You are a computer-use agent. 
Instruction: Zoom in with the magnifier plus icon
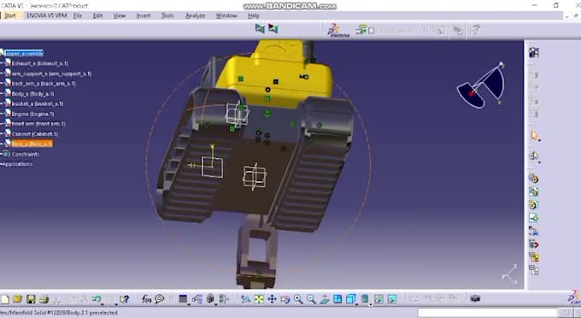point(298,298)
